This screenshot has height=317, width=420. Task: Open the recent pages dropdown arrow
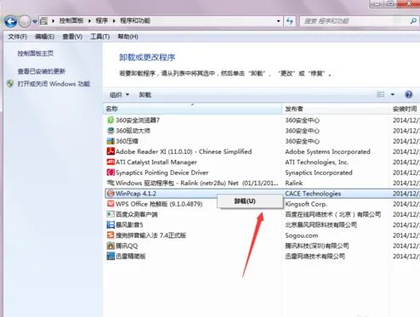(x=35, y=21)
